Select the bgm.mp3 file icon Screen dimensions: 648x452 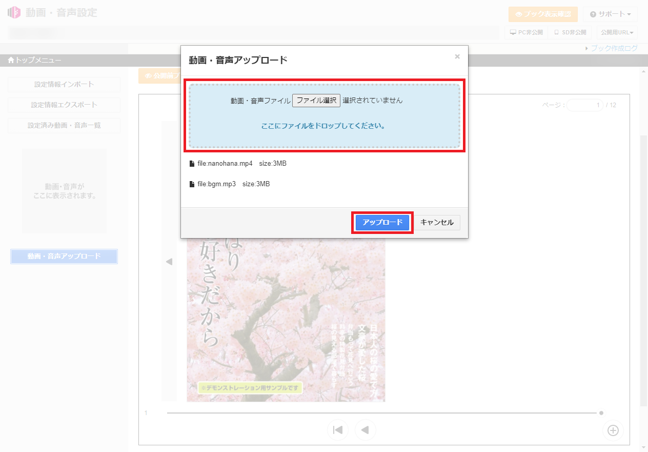tap(192, 184)
